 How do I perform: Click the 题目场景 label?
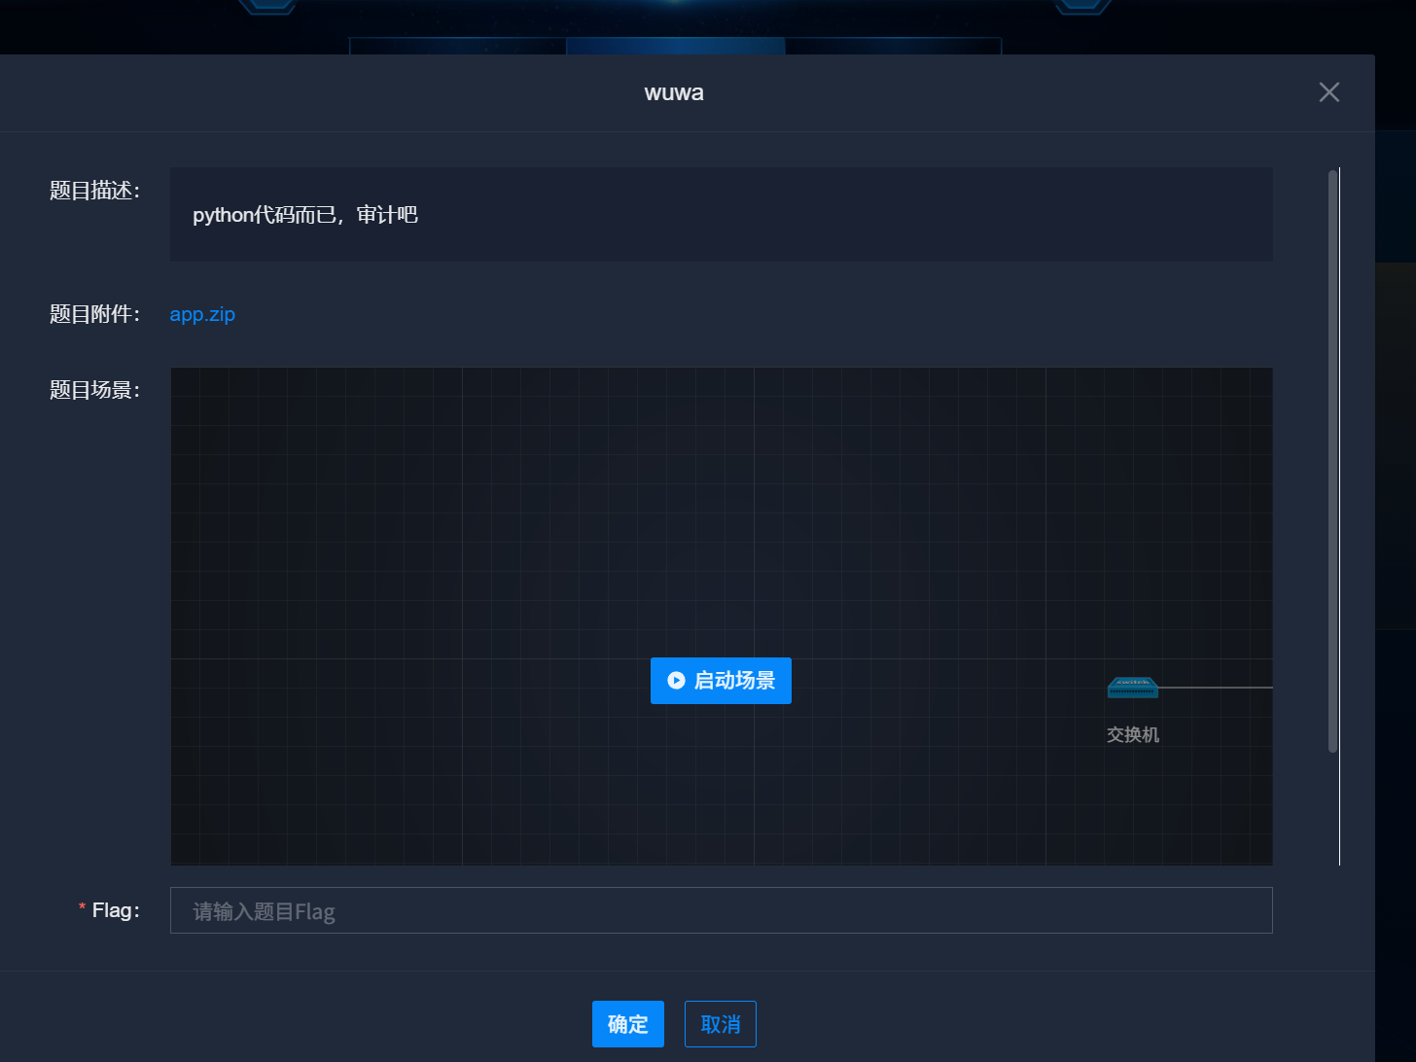(x=94, y=390)
